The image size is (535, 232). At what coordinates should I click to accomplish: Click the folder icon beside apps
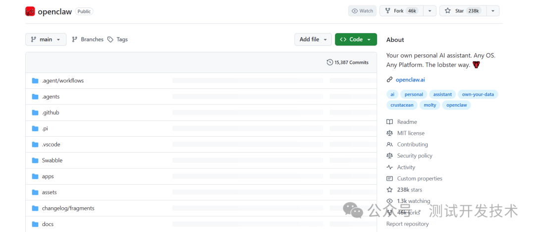coord(35,176)
